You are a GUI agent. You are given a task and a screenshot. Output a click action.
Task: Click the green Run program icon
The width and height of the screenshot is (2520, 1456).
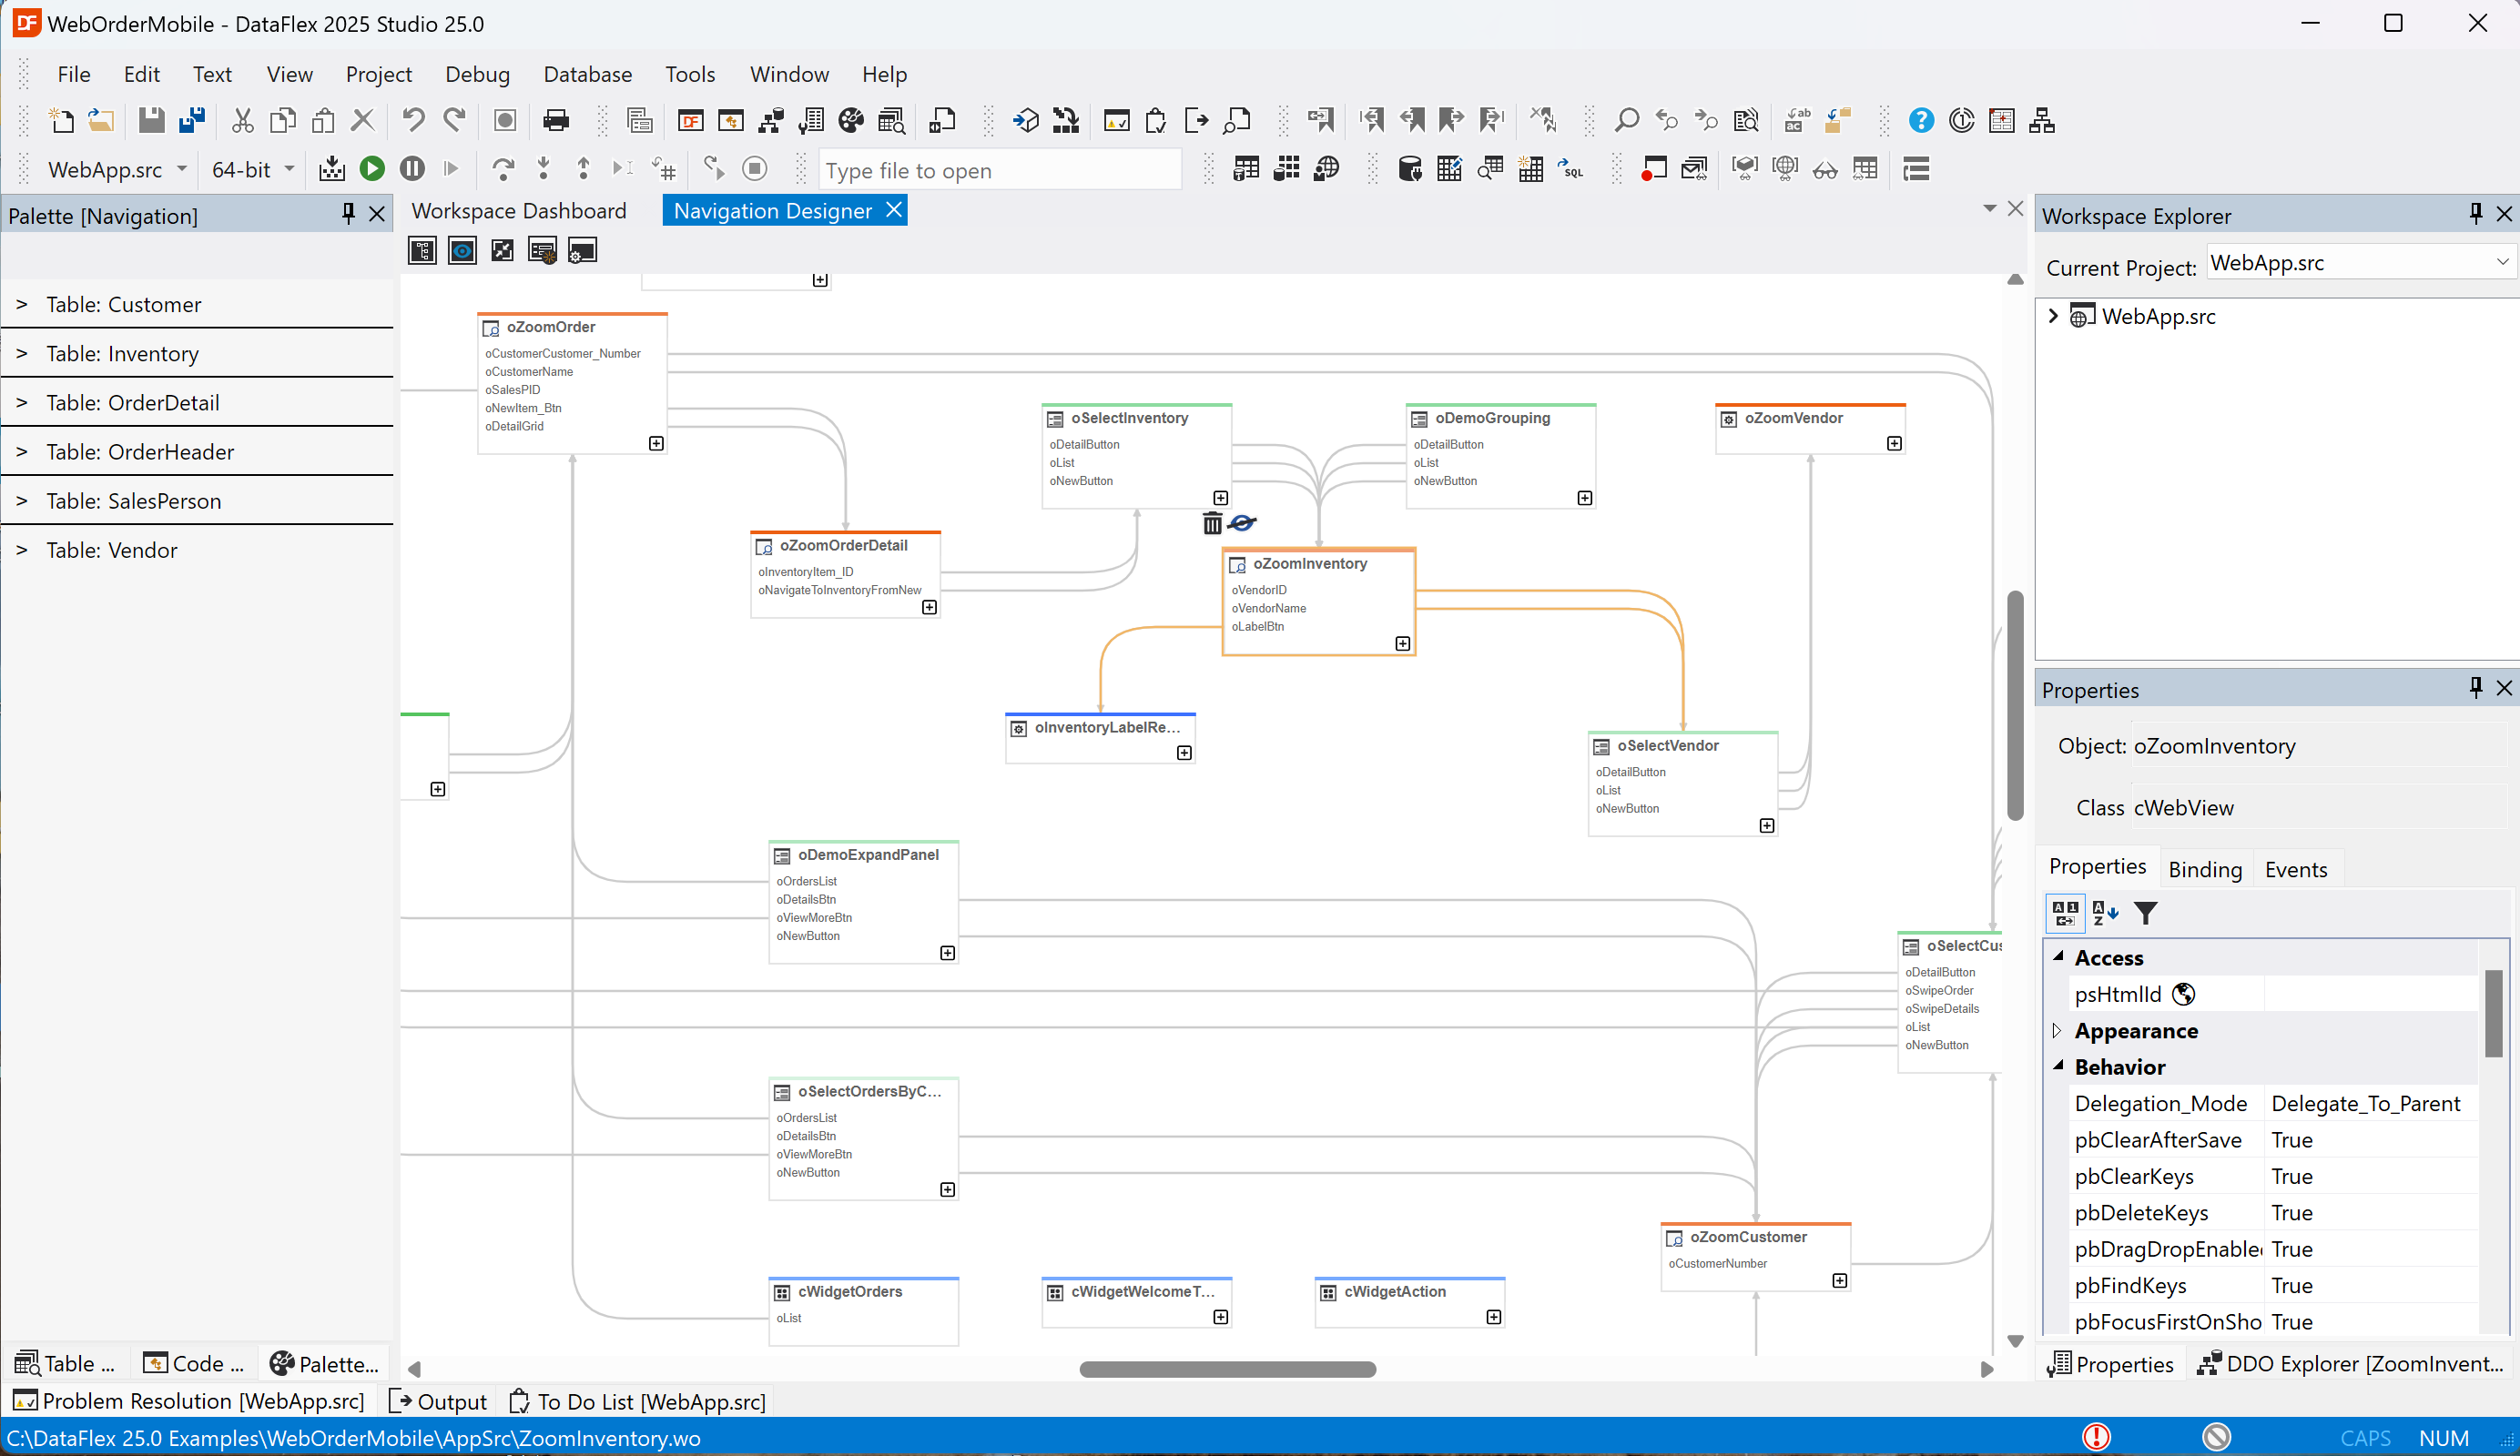tap(372, 169)
